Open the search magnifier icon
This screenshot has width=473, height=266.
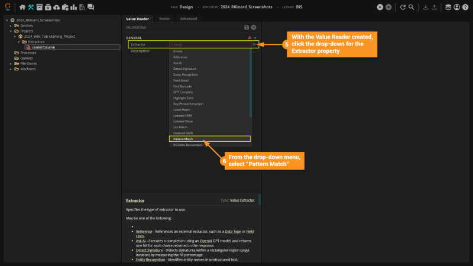[411, 7]
